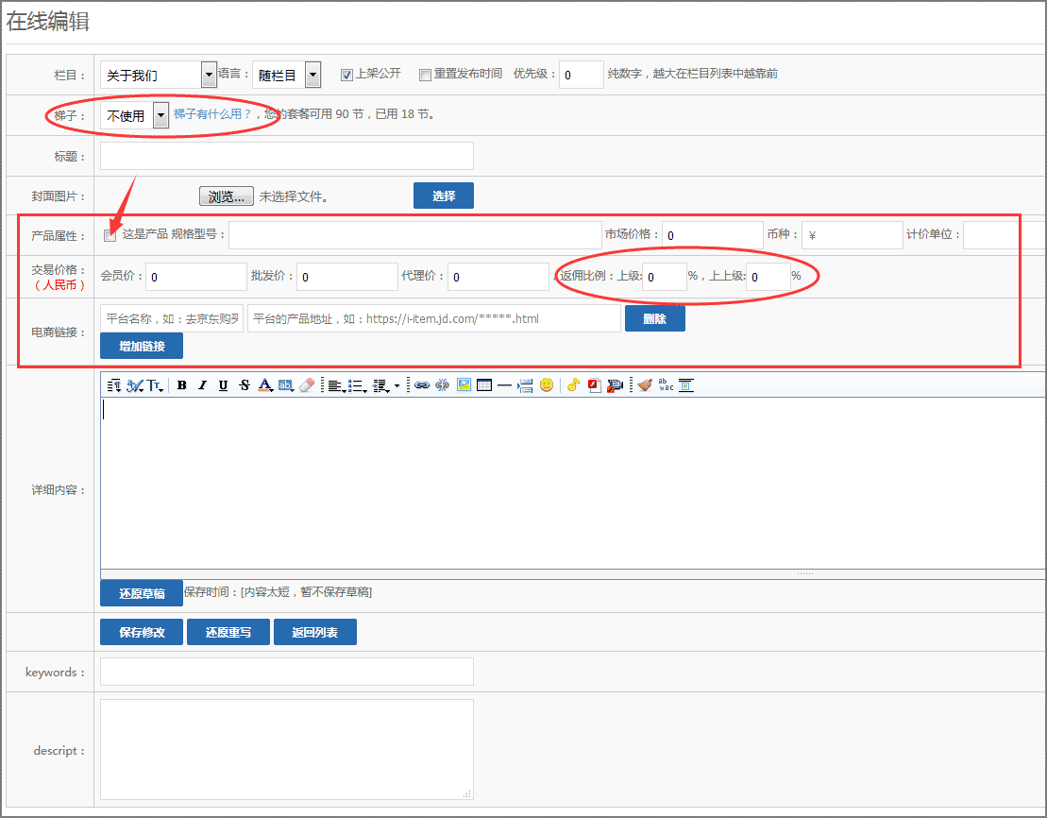1047x818 pixels.
Task: Open the 栏目 dropdown showing 关于我们
Action: [159, 75]
